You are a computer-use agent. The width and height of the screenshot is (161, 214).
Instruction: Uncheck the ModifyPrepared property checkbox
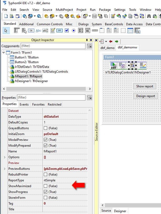(46, 146)
